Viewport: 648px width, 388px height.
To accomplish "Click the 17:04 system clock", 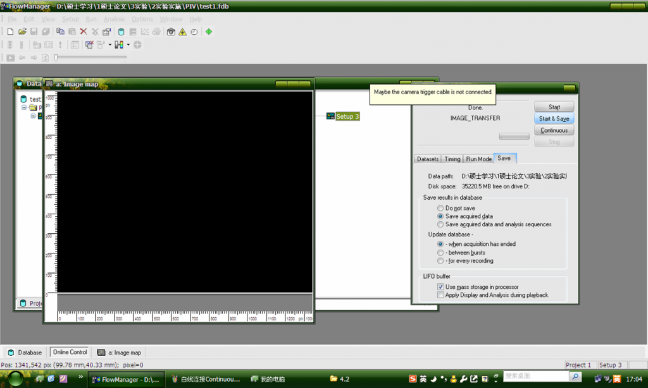I will tap(634, 379).
